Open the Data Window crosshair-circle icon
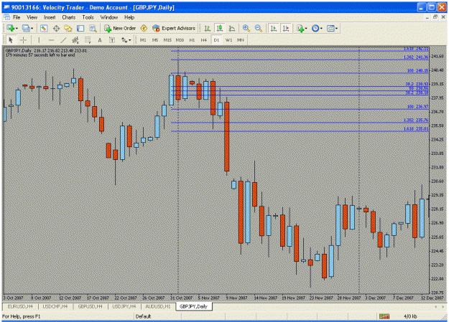449x322 pixels. click(x=56, y=28)
